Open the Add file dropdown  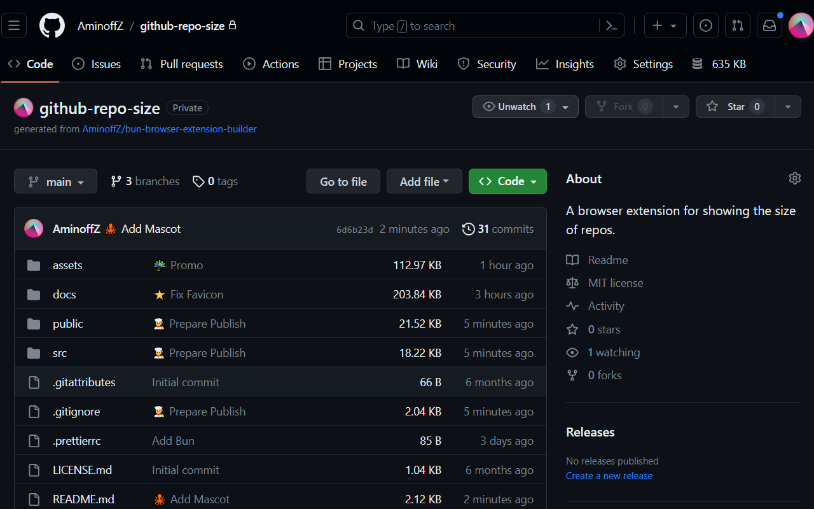[x=424, y=181]
